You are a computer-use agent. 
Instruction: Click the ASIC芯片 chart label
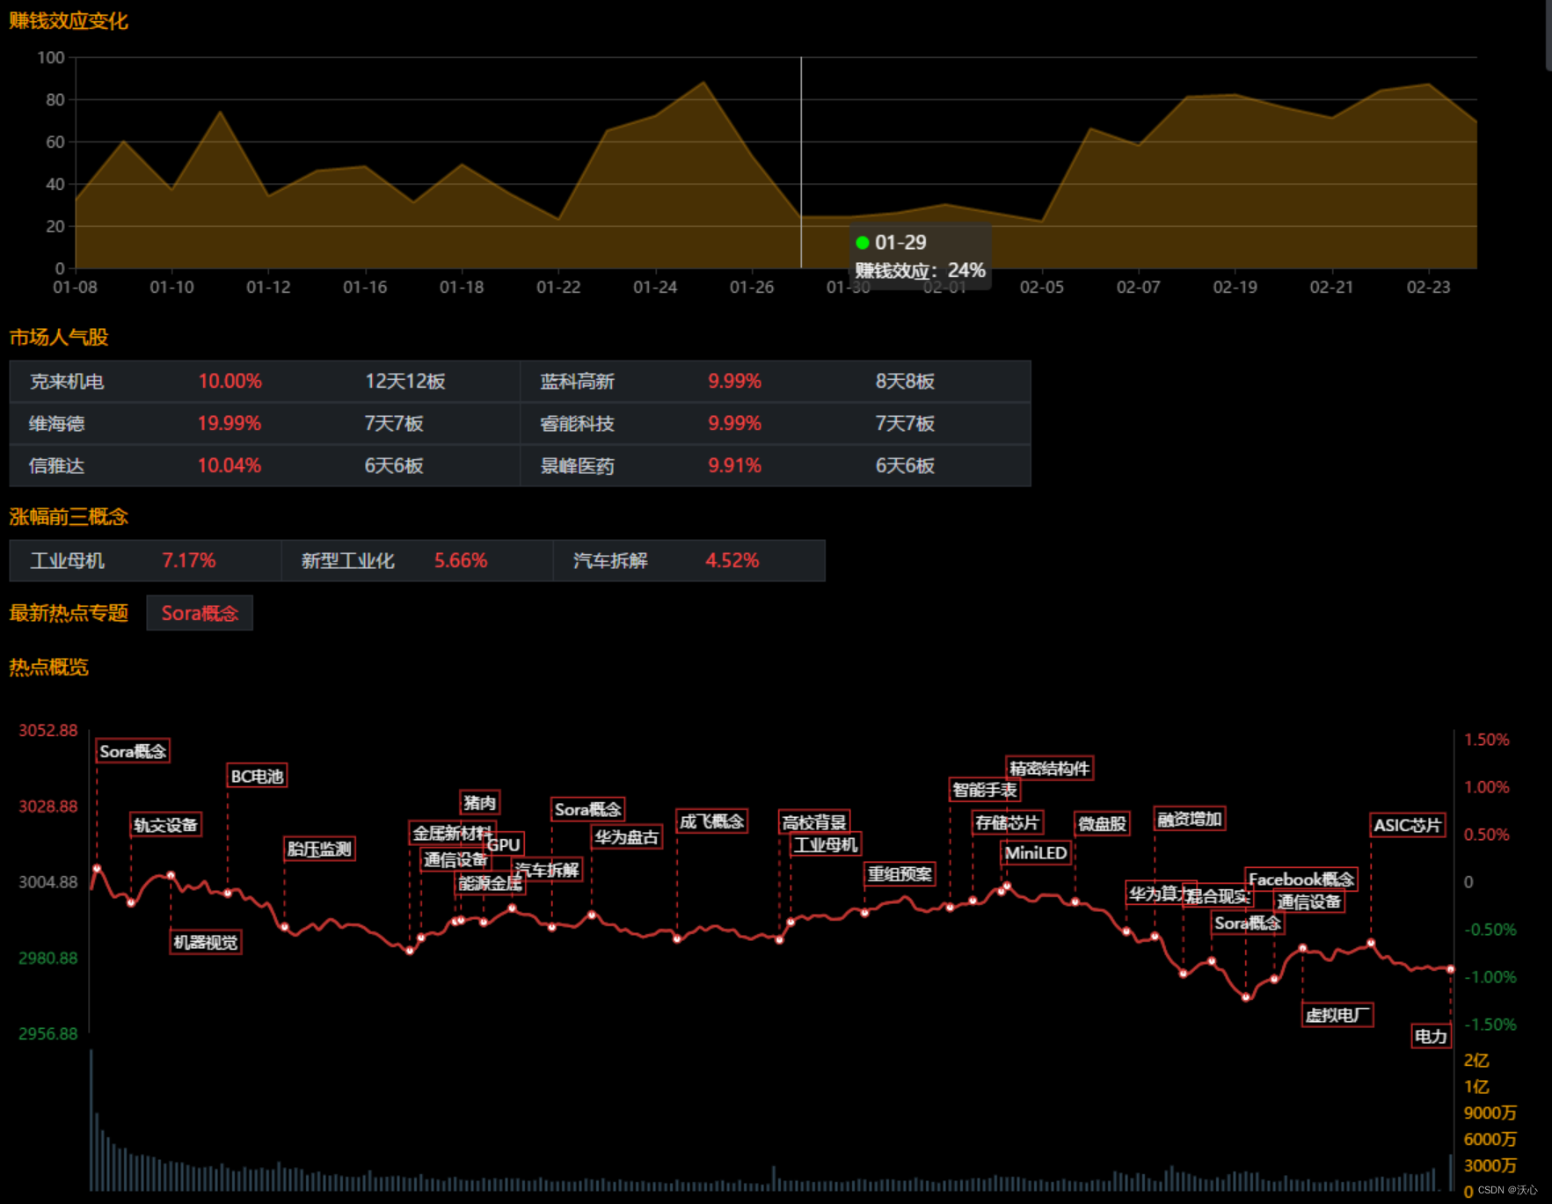coord(1408,825)
